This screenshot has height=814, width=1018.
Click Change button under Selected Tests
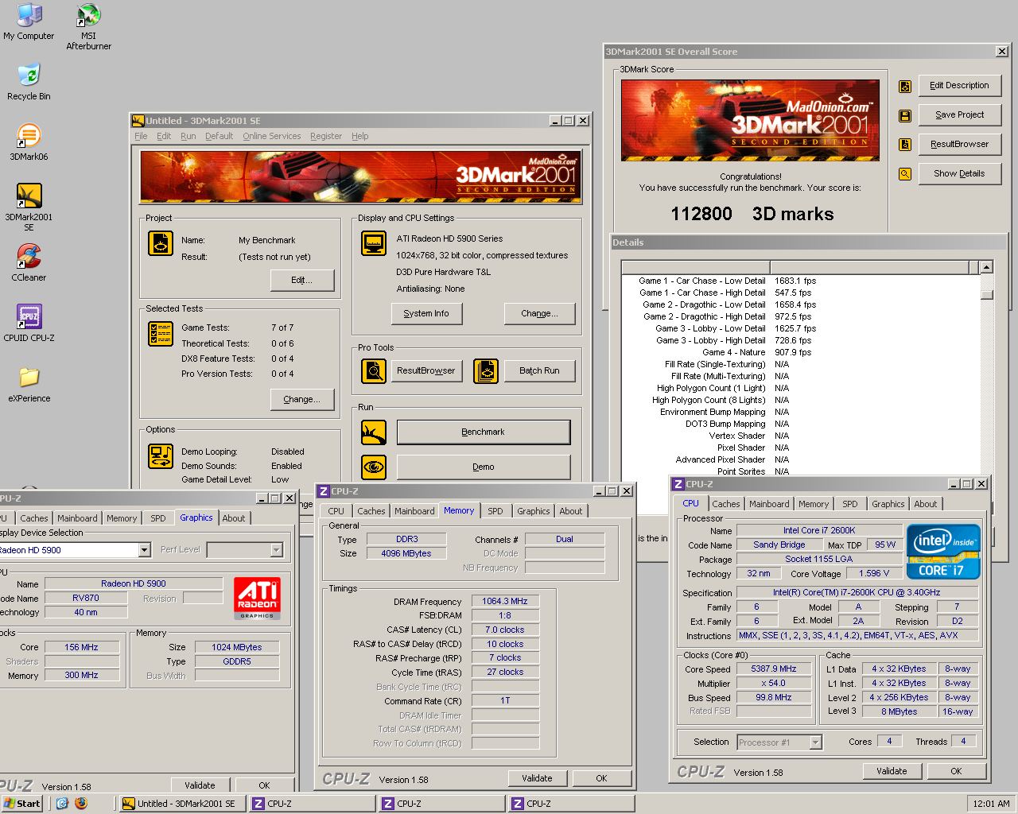coord(301,399)
